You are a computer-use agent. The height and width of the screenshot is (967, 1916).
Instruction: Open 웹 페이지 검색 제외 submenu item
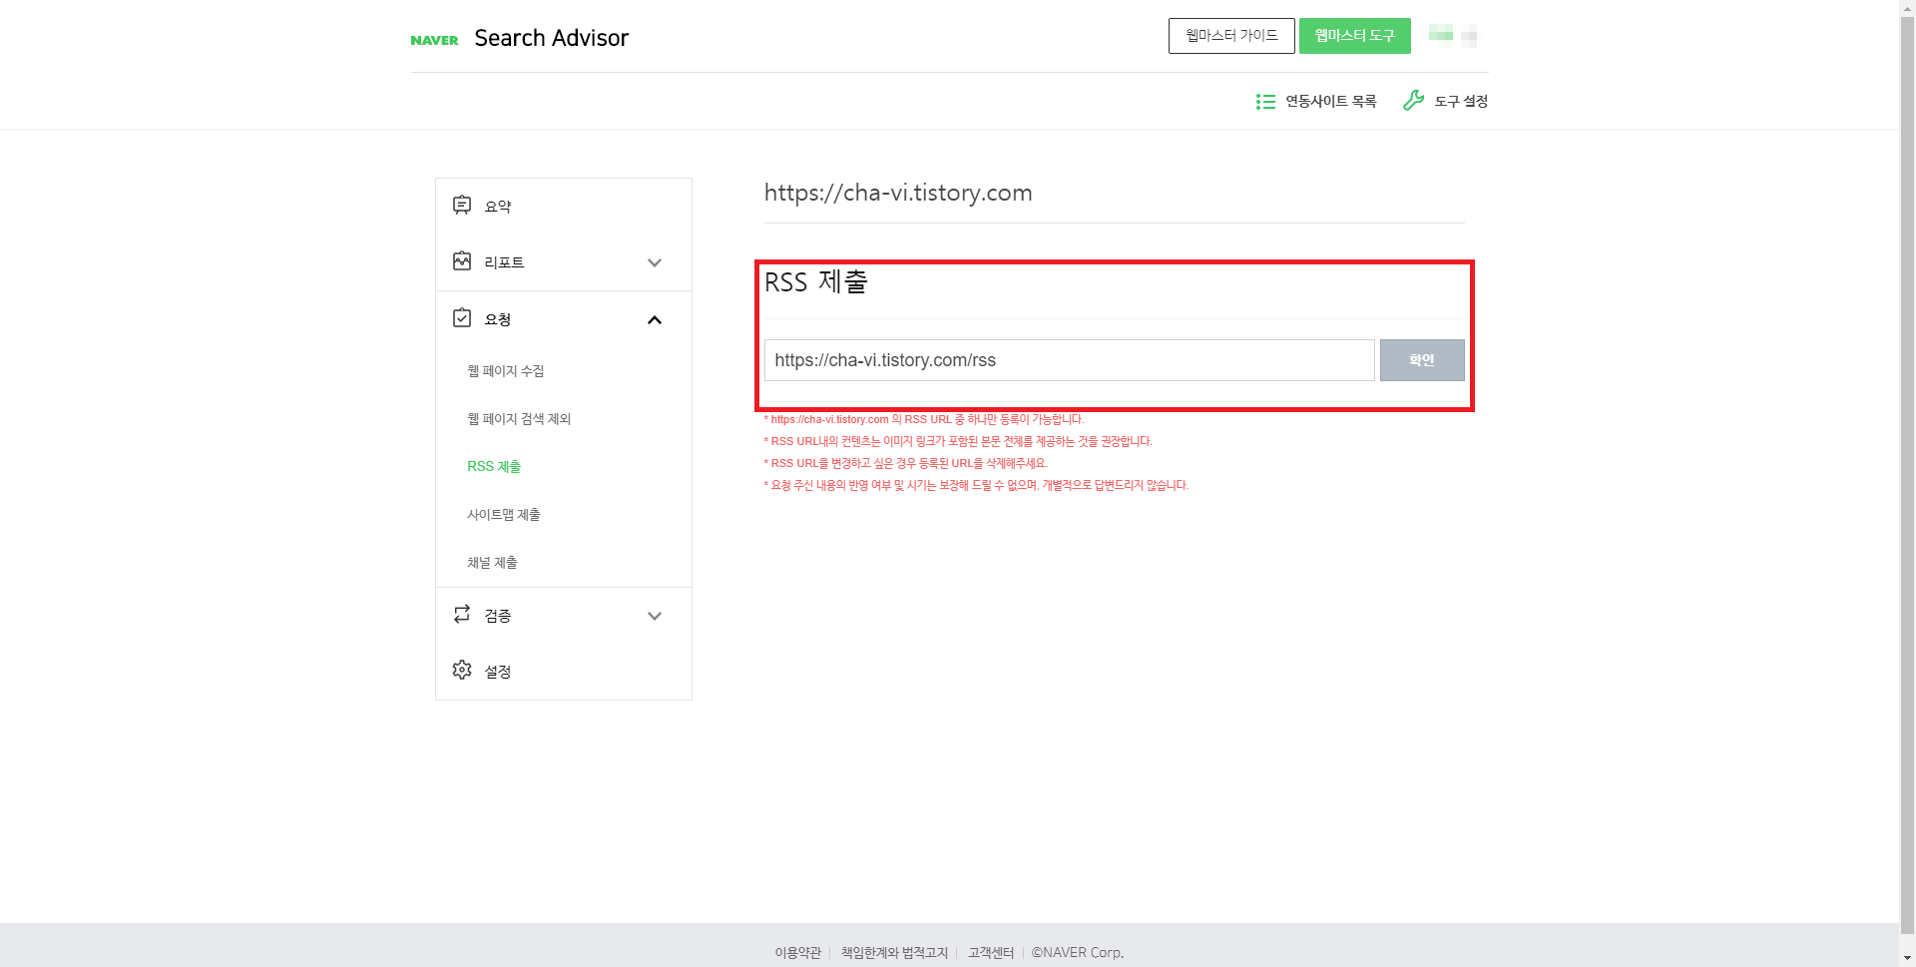pos(519,419)
